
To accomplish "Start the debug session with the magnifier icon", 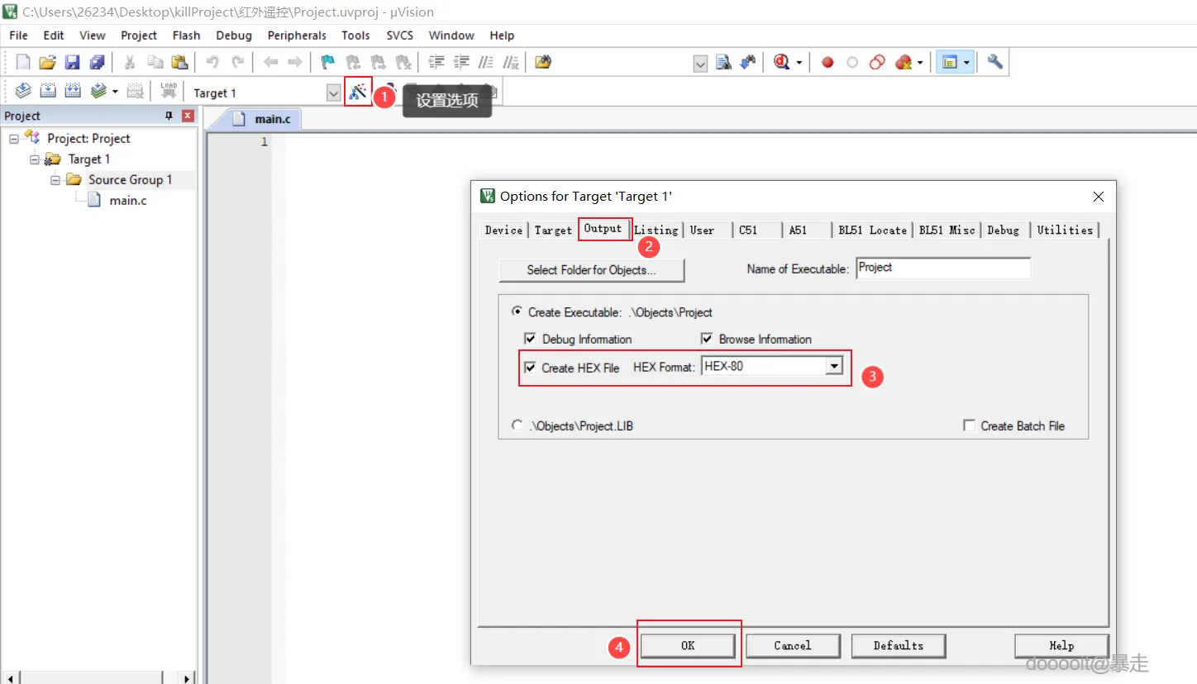I will point(782,62).
